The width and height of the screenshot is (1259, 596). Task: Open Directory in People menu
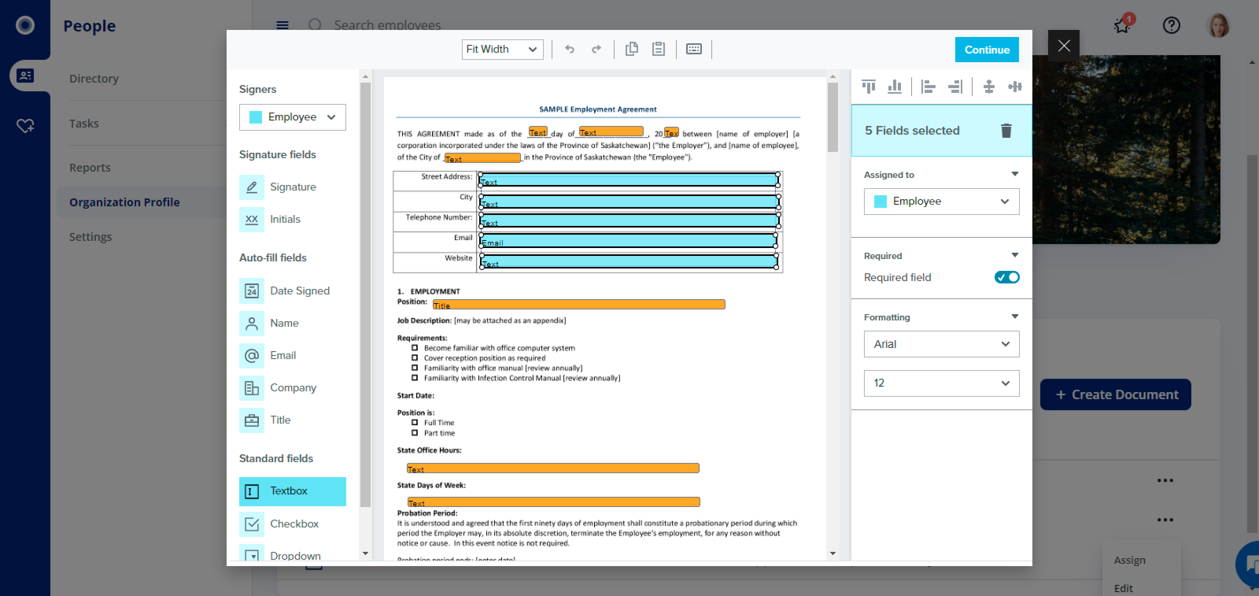click(x=94, y=78)
